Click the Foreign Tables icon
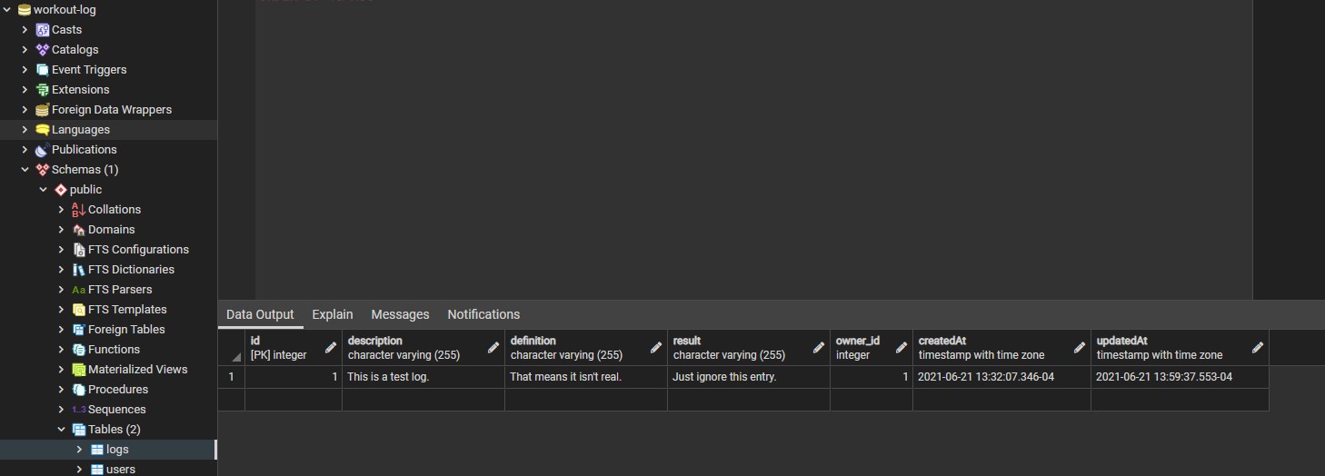The height and width of the screenshot is (476, 1325). 78,330
